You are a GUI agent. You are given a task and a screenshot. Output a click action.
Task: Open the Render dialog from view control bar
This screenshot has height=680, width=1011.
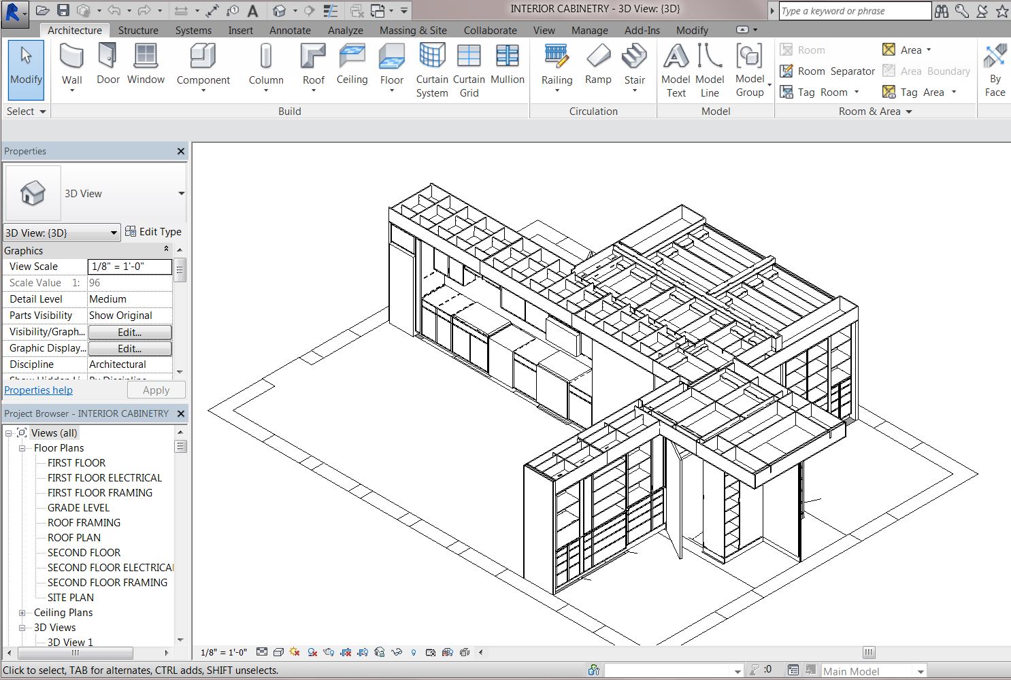point(328,652)
